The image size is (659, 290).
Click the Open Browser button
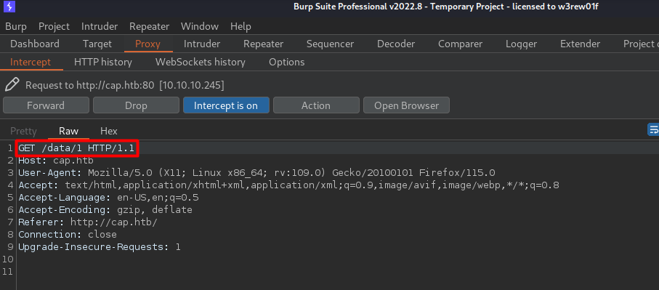(x=406, y=105)
